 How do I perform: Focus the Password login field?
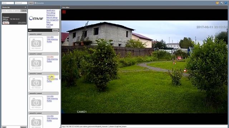(x=21, y=3)
